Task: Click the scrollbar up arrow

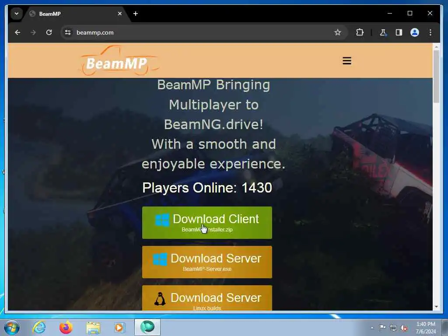Action: click(x=436, y=46)
